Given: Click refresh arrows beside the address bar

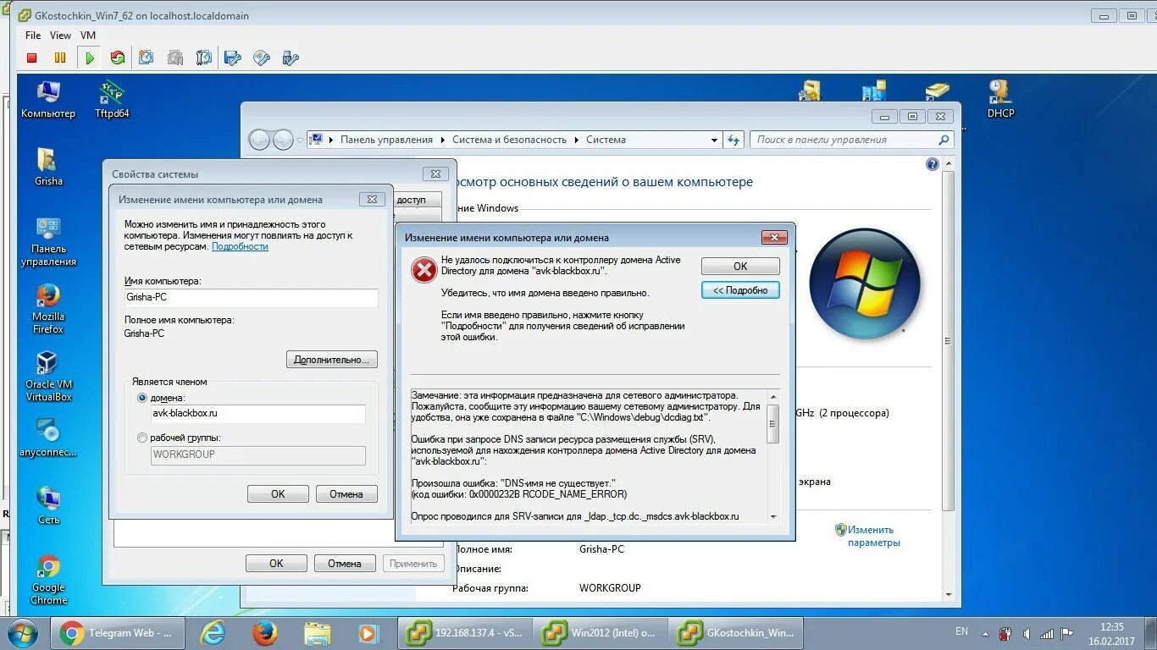Looking at the screenshot, I should tap(734, 140).
